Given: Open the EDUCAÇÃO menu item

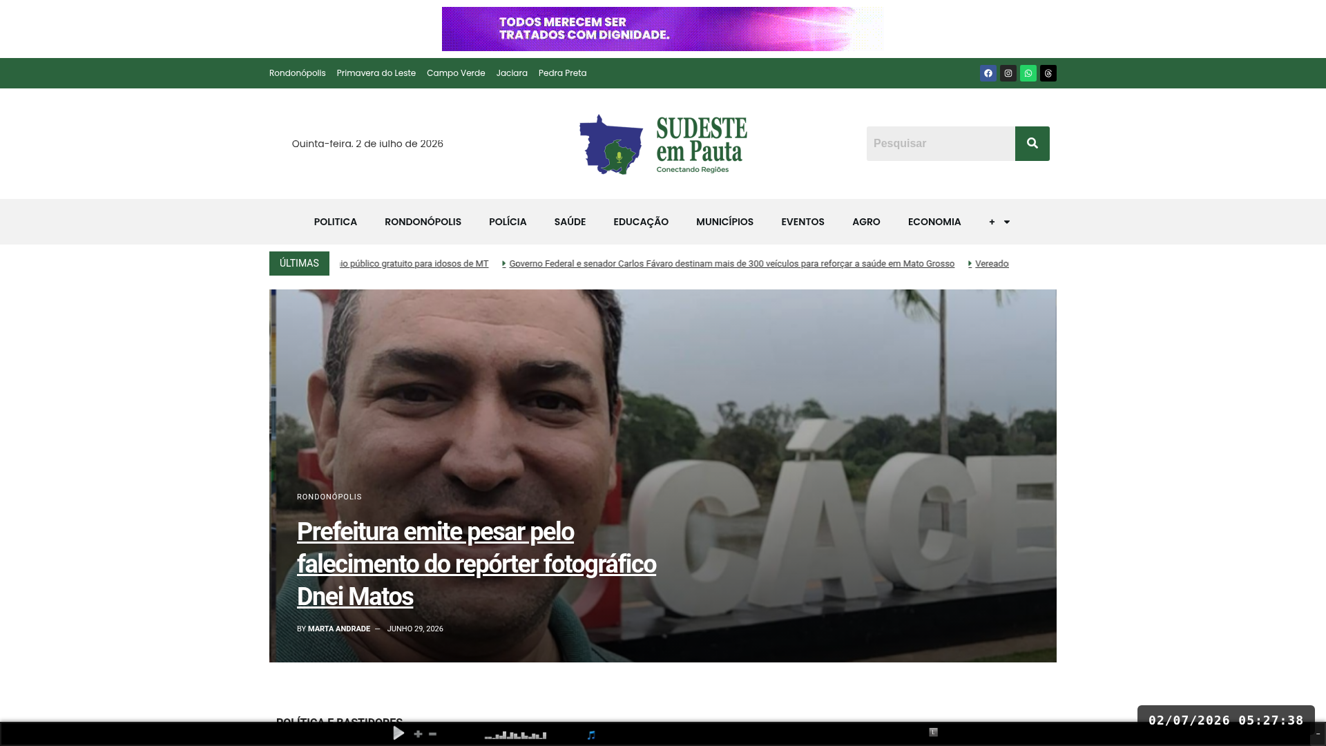Looking at the screenshot, I should point(641,222).
